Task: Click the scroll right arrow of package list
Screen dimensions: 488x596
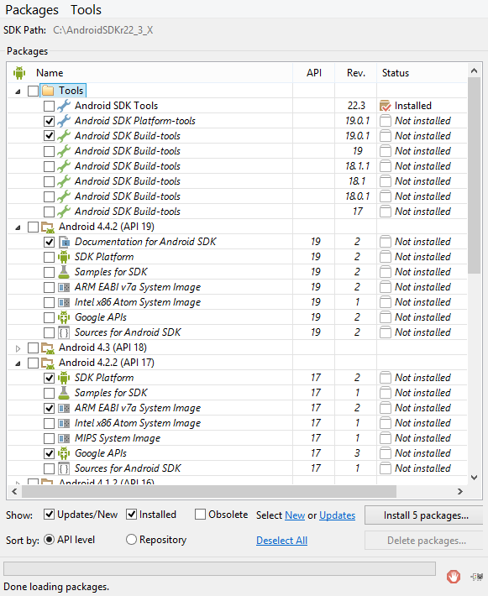Action: tap(460, 491)
